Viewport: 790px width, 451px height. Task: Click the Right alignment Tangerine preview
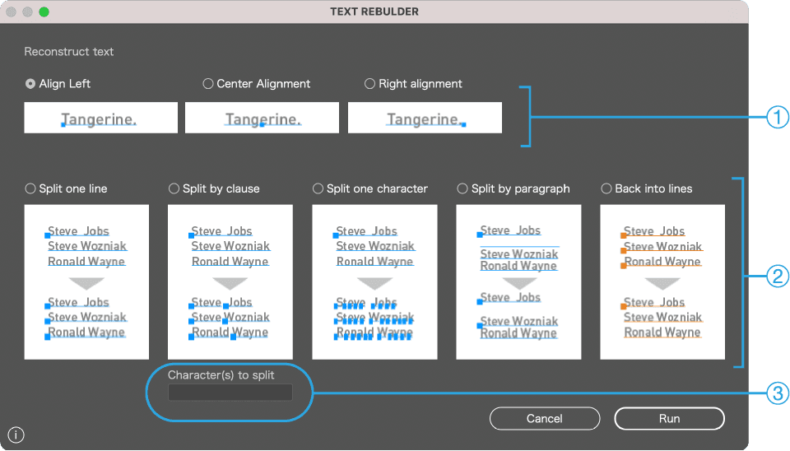(x=425, y=118)
